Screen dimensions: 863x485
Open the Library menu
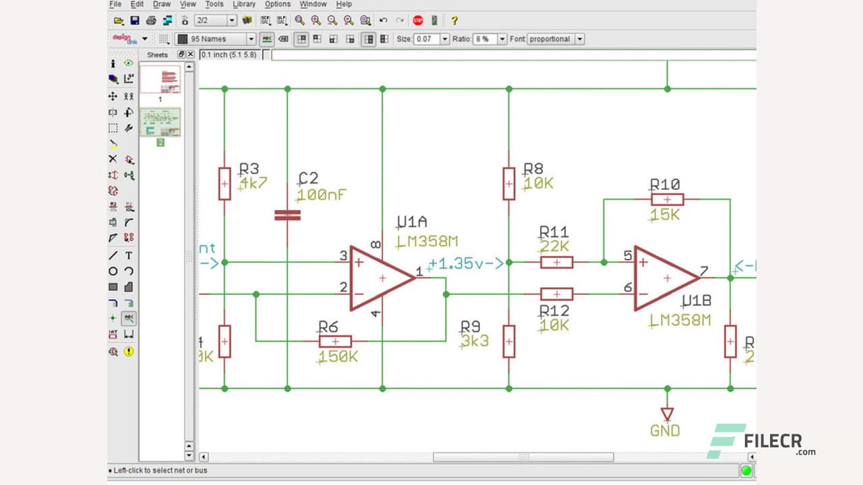coord(243,4)
